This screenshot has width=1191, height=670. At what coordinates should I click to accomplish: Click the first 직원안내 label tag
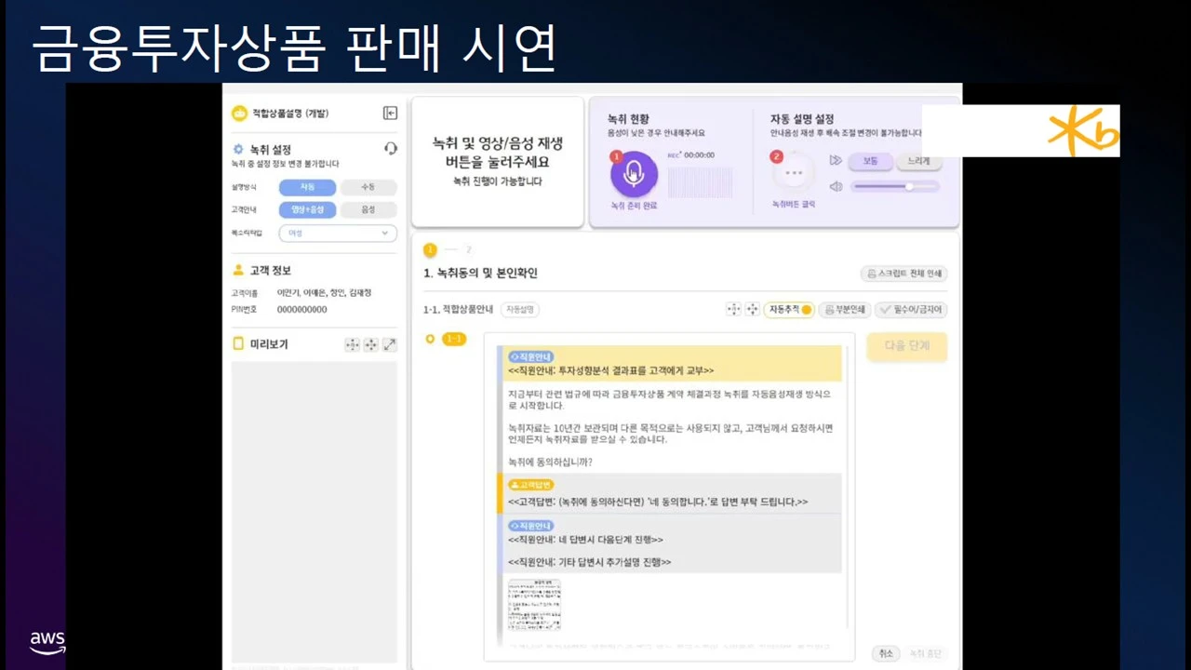pos(531,356)
